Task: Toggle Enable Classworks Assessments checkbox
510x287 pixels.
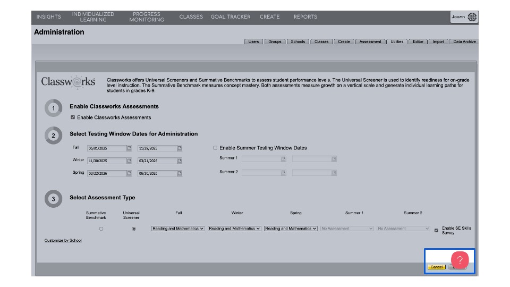Action: coord(73,117)
